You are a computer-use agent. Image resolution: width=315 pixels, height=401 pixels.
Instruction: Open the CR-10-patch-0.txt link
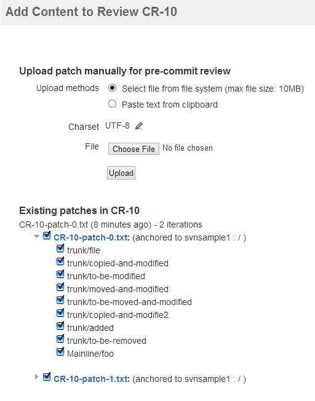(92, 237)
